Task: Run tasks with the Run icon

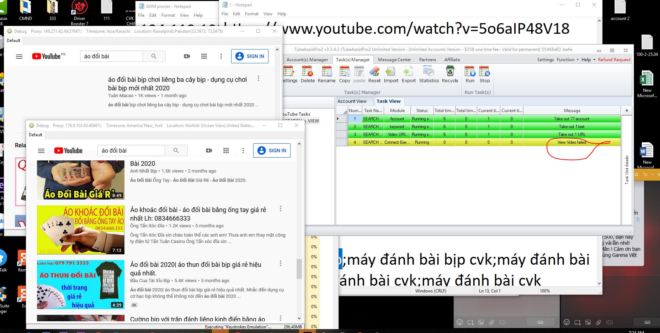Action: pyautogui.click(x=470, y=74)
